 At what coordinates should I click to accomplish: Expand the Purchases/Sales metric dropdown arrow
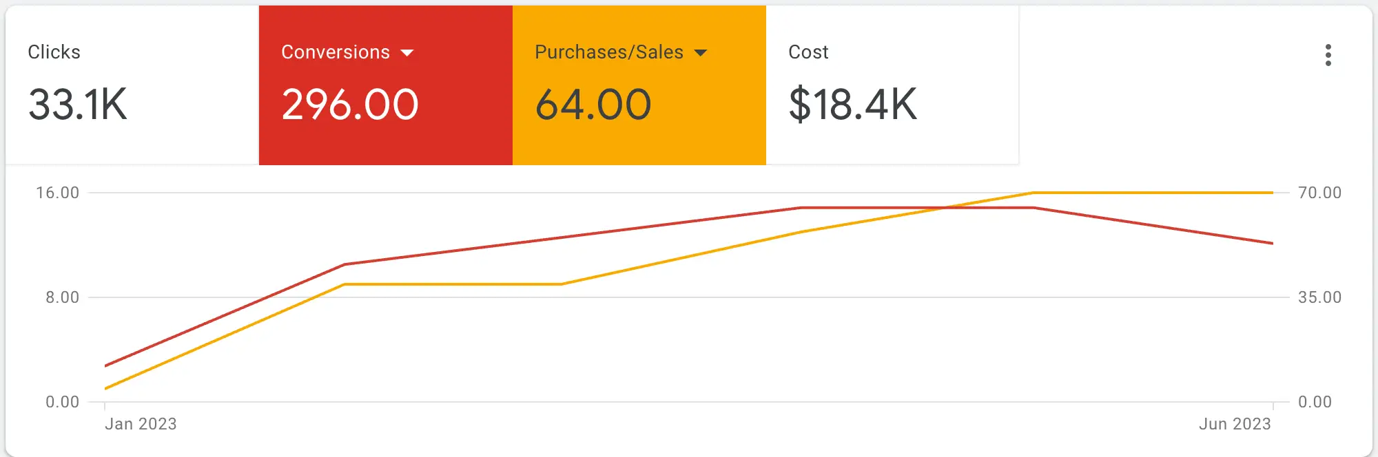click(701, 53)
